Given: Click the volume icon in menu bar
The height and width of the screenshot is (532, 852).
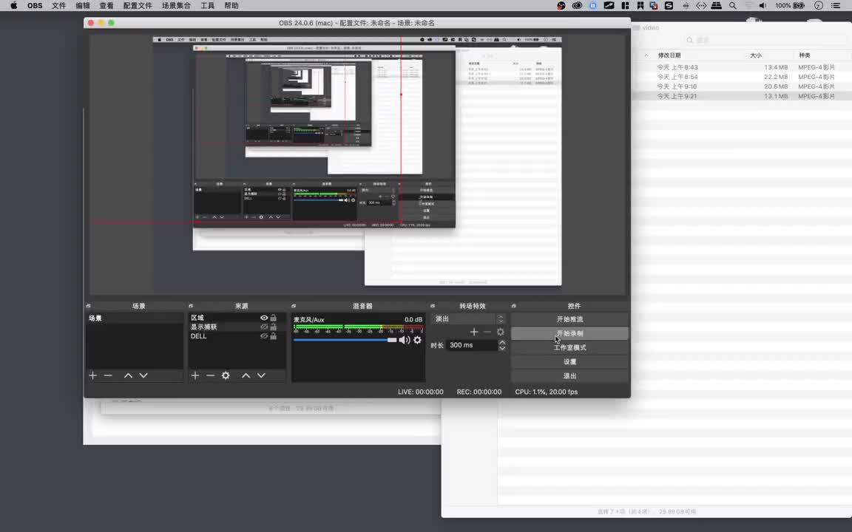Looking at the screenshot, I should 763,5.
